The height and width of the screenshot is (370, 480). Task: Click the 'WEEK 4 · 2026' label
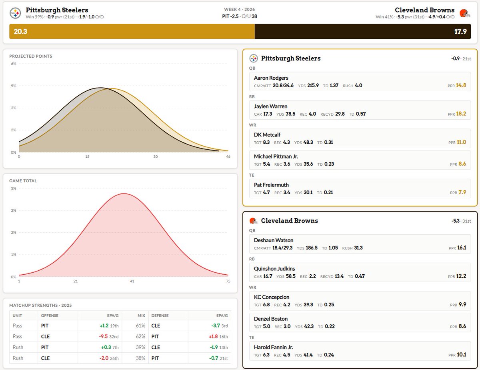pyautogui.click(x=240, y=10)
